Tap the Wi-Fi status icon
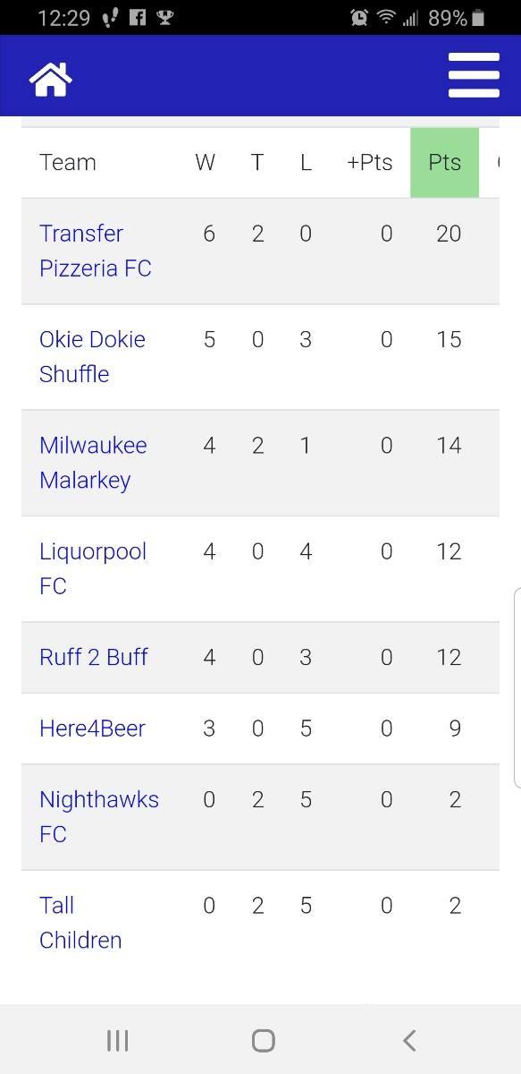Image resolution: width=521 pixels, height=1074 pixels. 386,17
